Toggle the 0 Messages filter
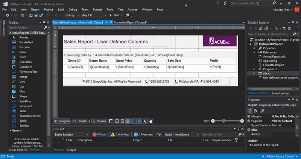 click(143, 135)
